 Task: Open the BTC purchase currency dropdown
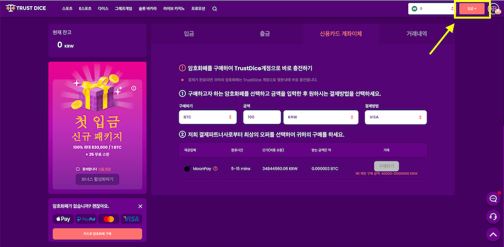(x=208, y=117)
